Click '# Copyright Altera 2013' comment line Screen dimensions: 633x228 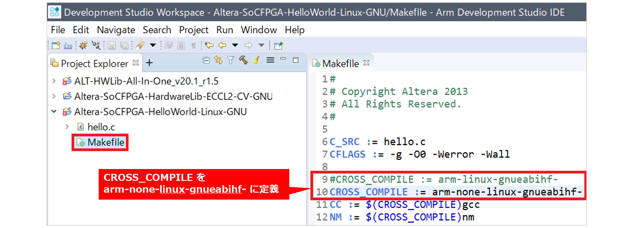pyautogui.click(x=398, y=92)
